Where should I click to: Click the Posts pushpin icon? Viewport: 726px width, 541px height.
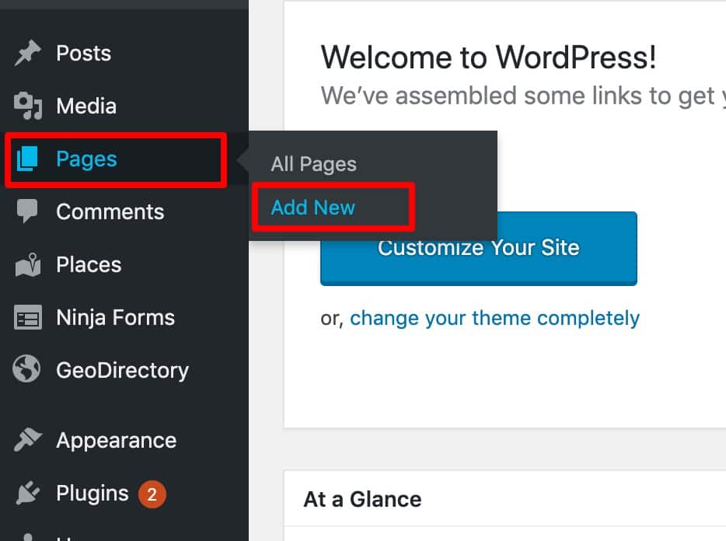27,54
